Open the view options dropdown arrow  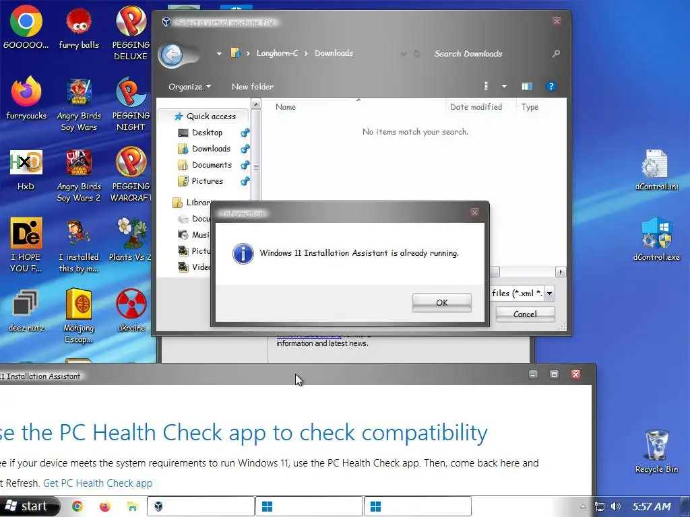pos(504,86)
